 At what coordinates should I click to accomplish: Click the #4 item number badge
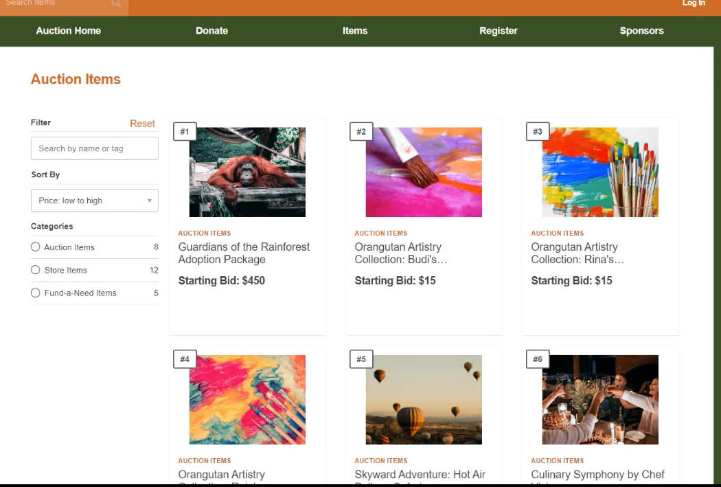coord(185,359)
